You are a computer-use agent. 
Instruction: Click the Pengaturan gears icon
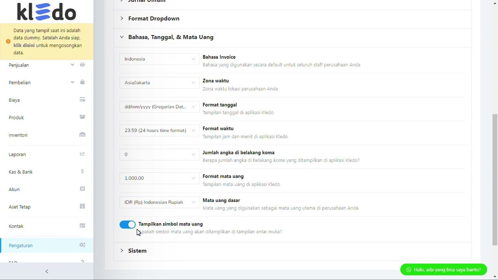tap(82, 245)
